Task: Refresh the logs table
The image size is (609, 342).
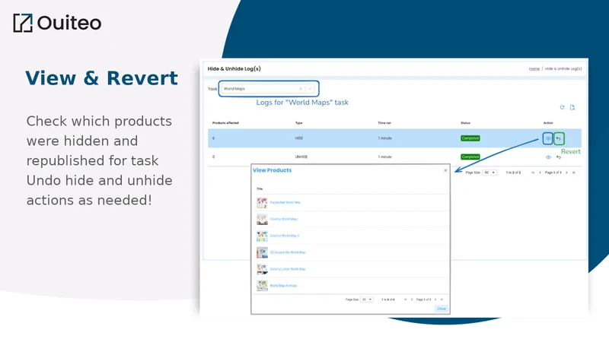Action: [562, 107]
